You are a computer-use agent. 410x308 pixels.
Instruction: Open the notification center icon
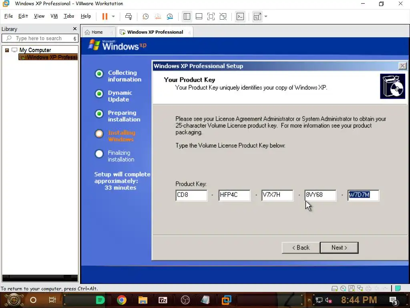point(393,300)
